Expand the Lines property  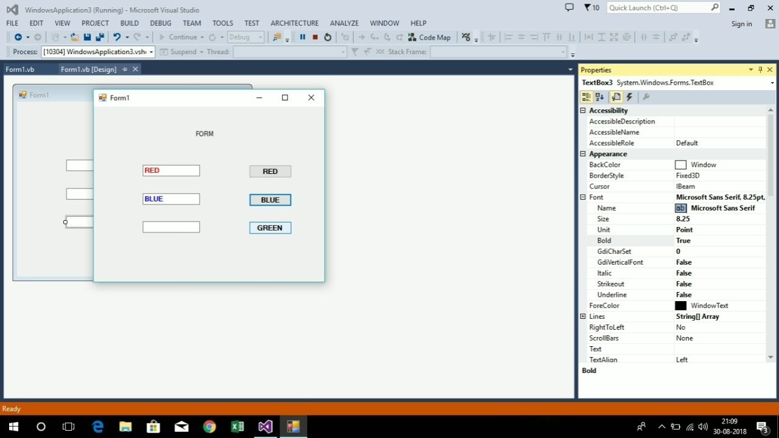(x=583, y=316)
